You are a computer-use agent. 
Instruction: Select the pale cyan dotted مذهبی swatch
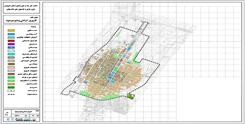[x=11, y=51]
